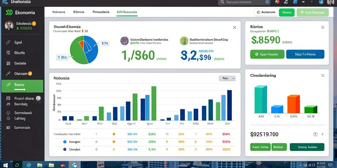Click the plus icon beside $92519.700
The image size is (337, 168).
tap(323, 134)
